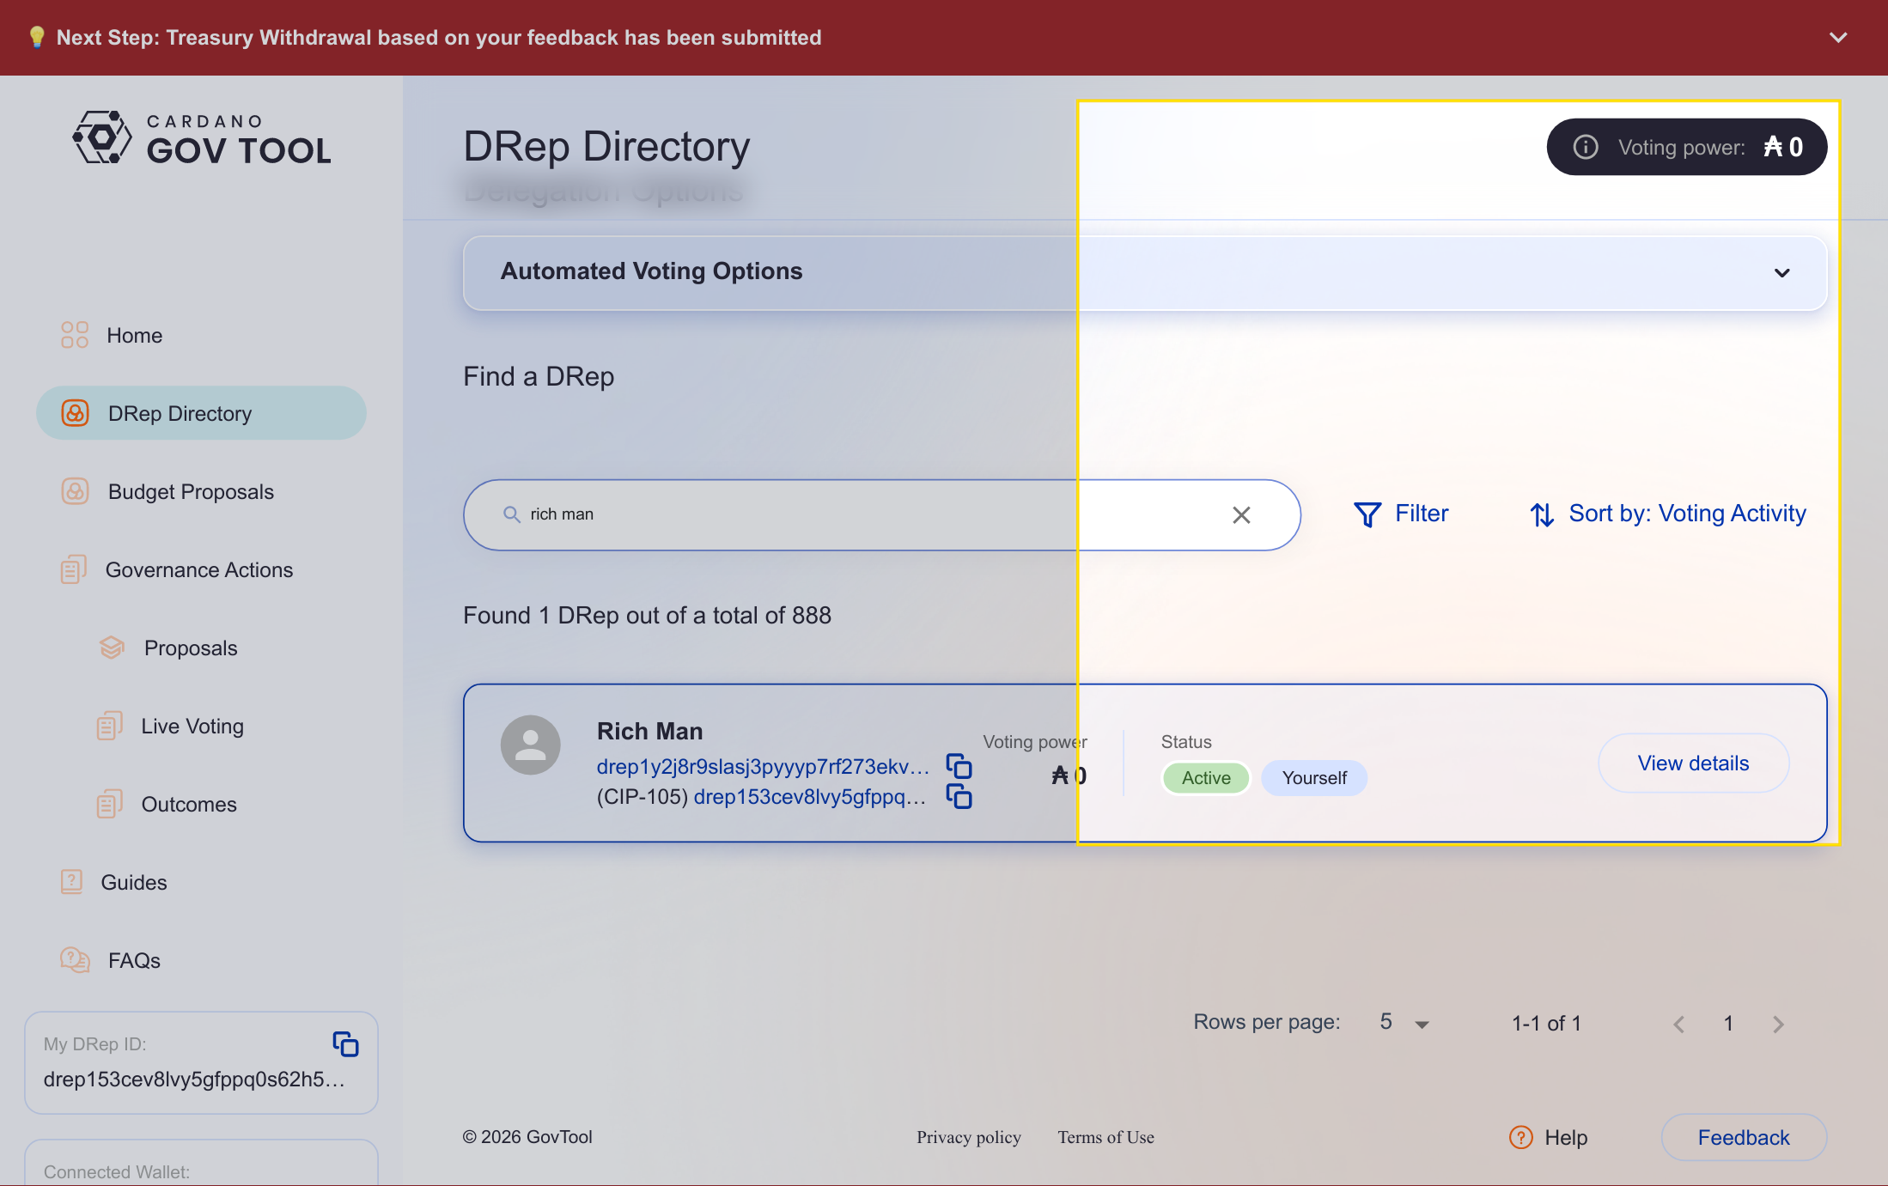1888x1186 pixels.
Task: Go to Budget Proposals in sidebar
Action: (x=191, y=491)
